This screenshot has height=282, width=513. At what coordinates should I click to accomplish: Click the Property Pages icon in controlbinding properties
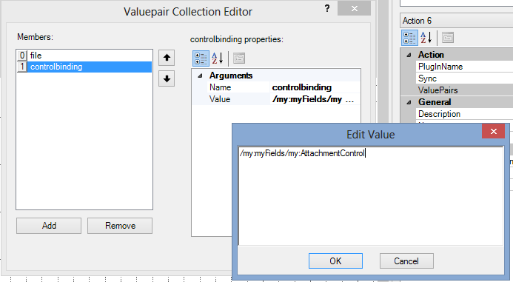pyautogui.click(x=239, y=58)
